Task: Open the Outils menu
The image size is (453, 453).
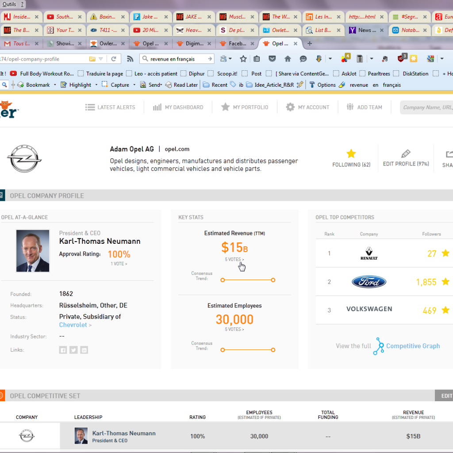Action: click(x=9, y=4)
